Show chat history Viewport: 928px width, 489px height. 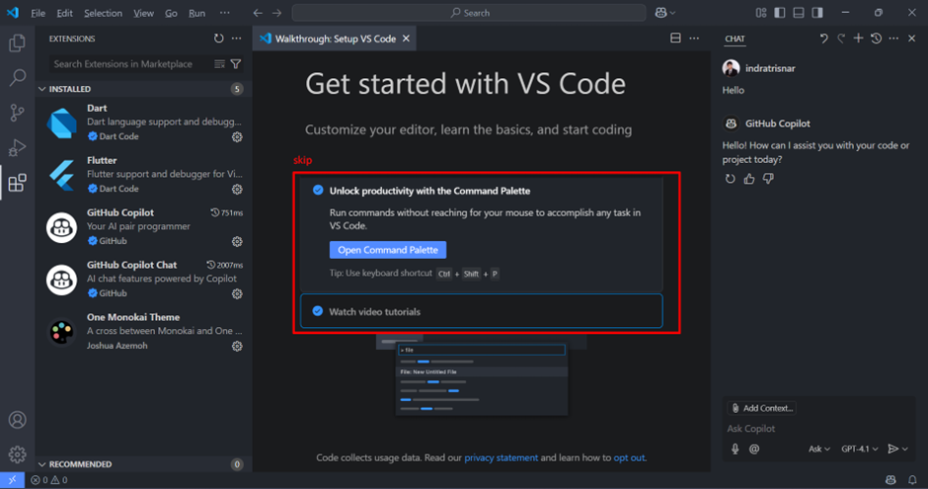[x=876, y=39]
